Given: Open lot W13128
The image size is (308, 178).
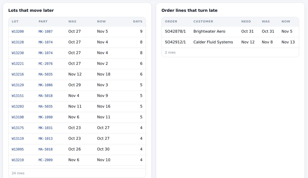Looking at the screenshot, I should coord(18,42).
